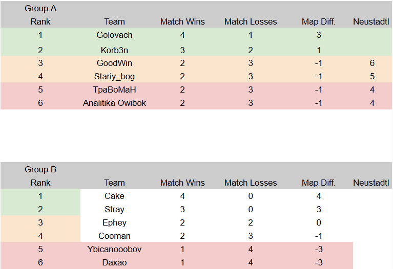
Task: Click the GoodWin team name
Action: (x=114, y=63)
